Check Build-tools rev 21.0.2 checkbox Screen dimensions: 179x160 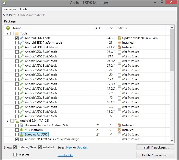click(x=17, y=61)
